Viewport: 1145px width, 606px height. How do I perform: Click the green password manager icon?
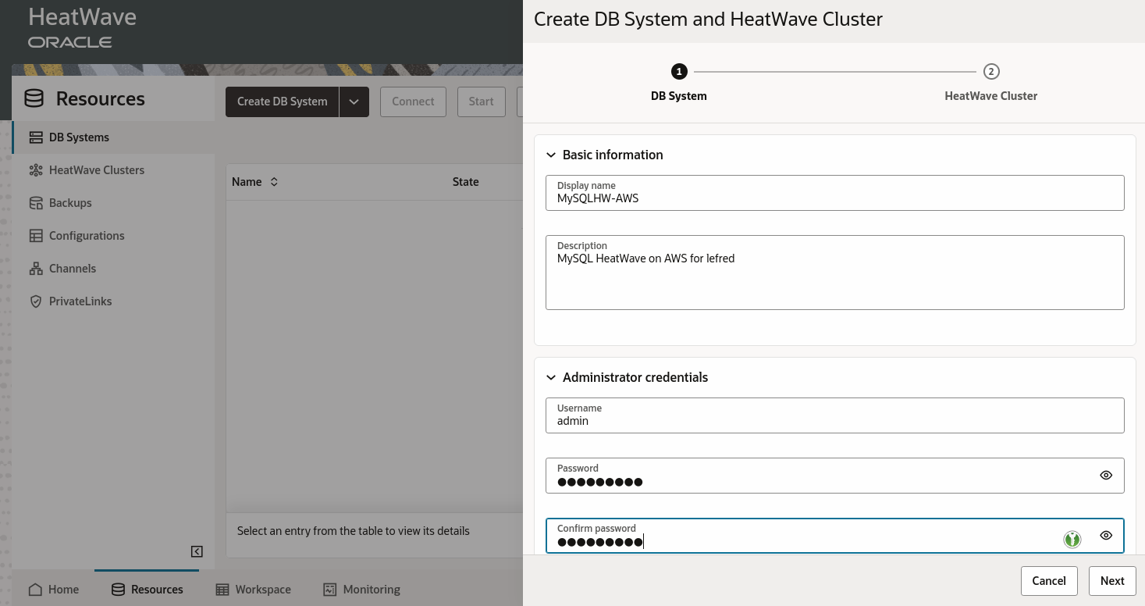1072,539
